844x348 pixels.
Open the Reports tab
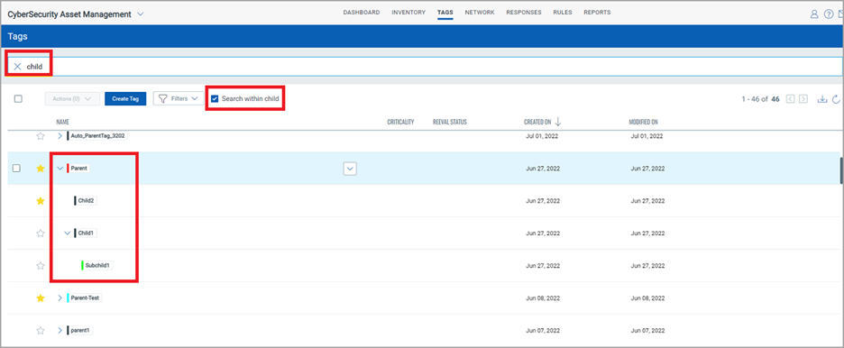(x=597, y=13)
